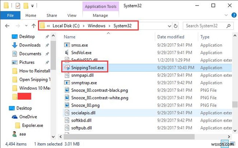The width and height of the screenshot is (238, 148).
Task: Click the snmptrap.exe application icon
Action: click(67, 82)
